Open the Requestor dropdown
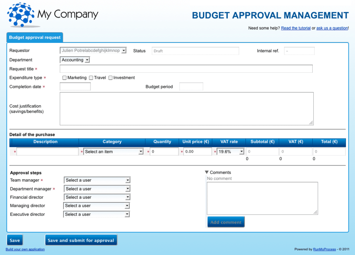Viewport: 355px width, 255px height. [x=93, y=51]
